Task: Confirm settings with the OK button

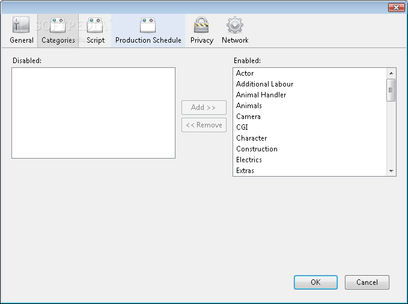Action: click(315, 282)
